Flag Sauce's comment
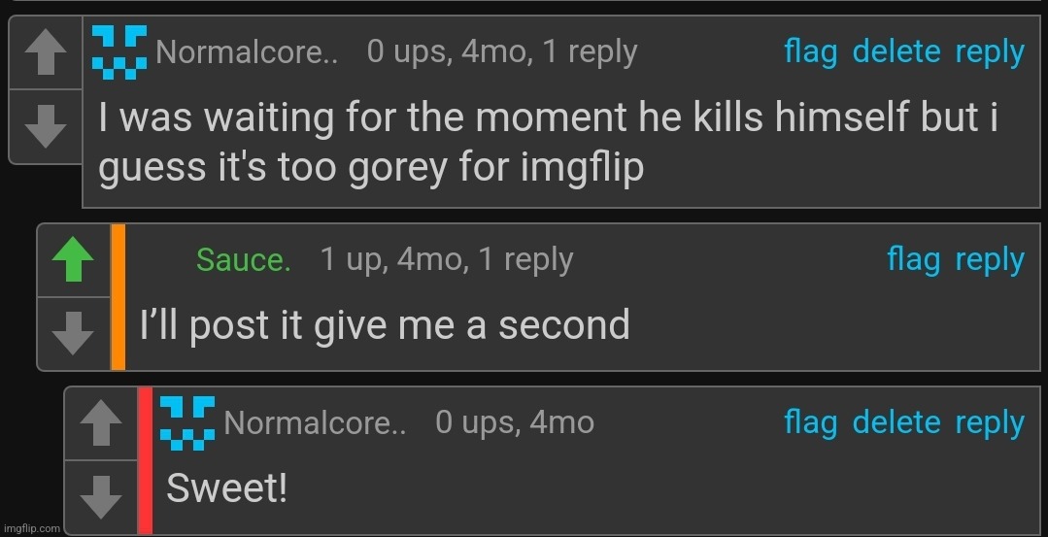The width and height of the screenshot is (1048, 537). pos(913,259)
